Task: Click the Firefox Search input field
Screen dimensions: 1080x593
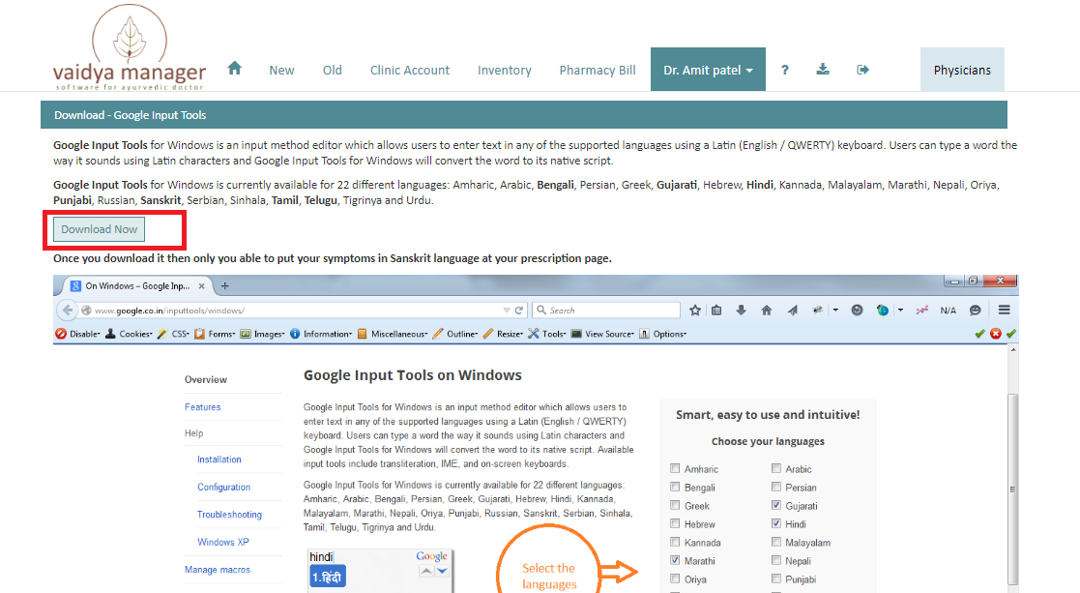Action: [606, 311]
